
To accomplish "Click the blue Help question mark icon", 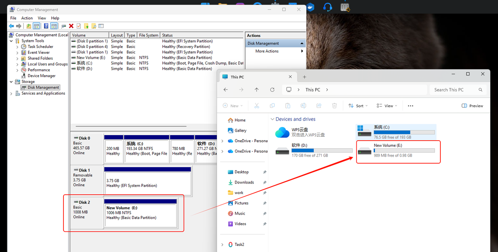I will pyautogui.click(x=46, y=26).
